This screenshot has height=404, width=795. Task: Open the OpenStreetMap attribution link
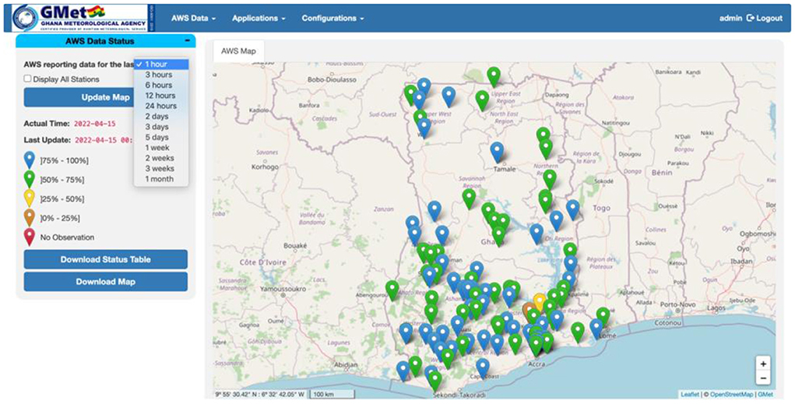coord(732,395)
